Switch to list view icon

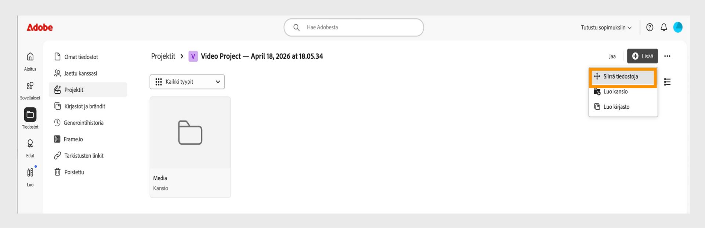point(667,82)
